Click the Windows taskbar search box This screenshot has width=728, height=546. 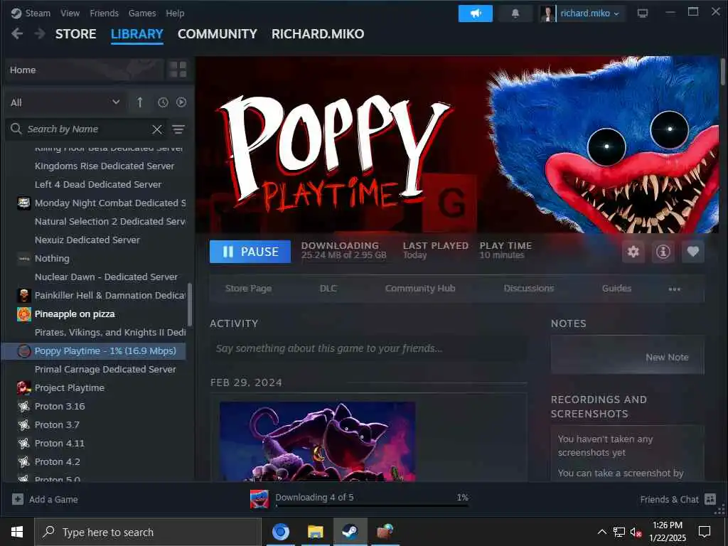(148, 532)
